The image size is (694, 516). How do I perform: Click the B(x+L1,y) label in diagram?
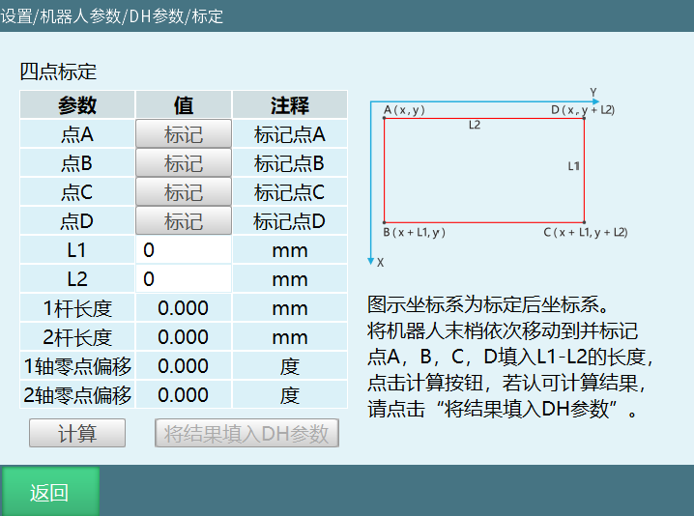click(415, 232)
